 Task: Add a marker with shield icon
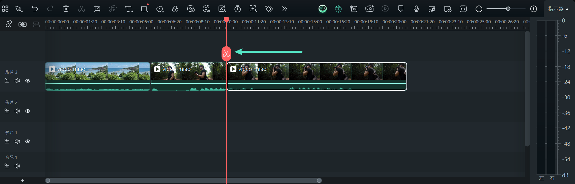coord(401,9)
